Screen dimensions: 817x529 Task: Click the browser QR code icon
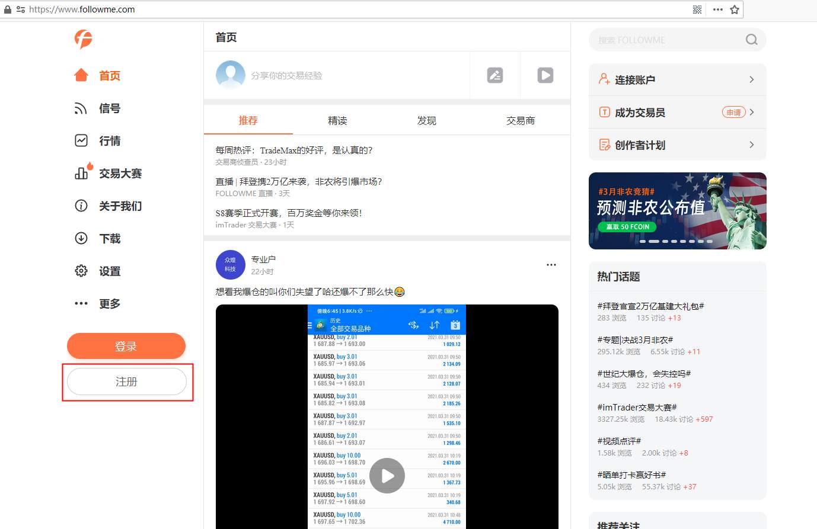pyautogui.click(x=697, y=9)
